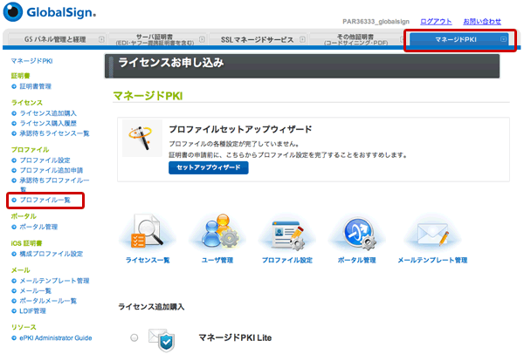Click bullet icon beside ePKI Administrator Guide
Screen dimensions: 524x354
coord(14,338)
